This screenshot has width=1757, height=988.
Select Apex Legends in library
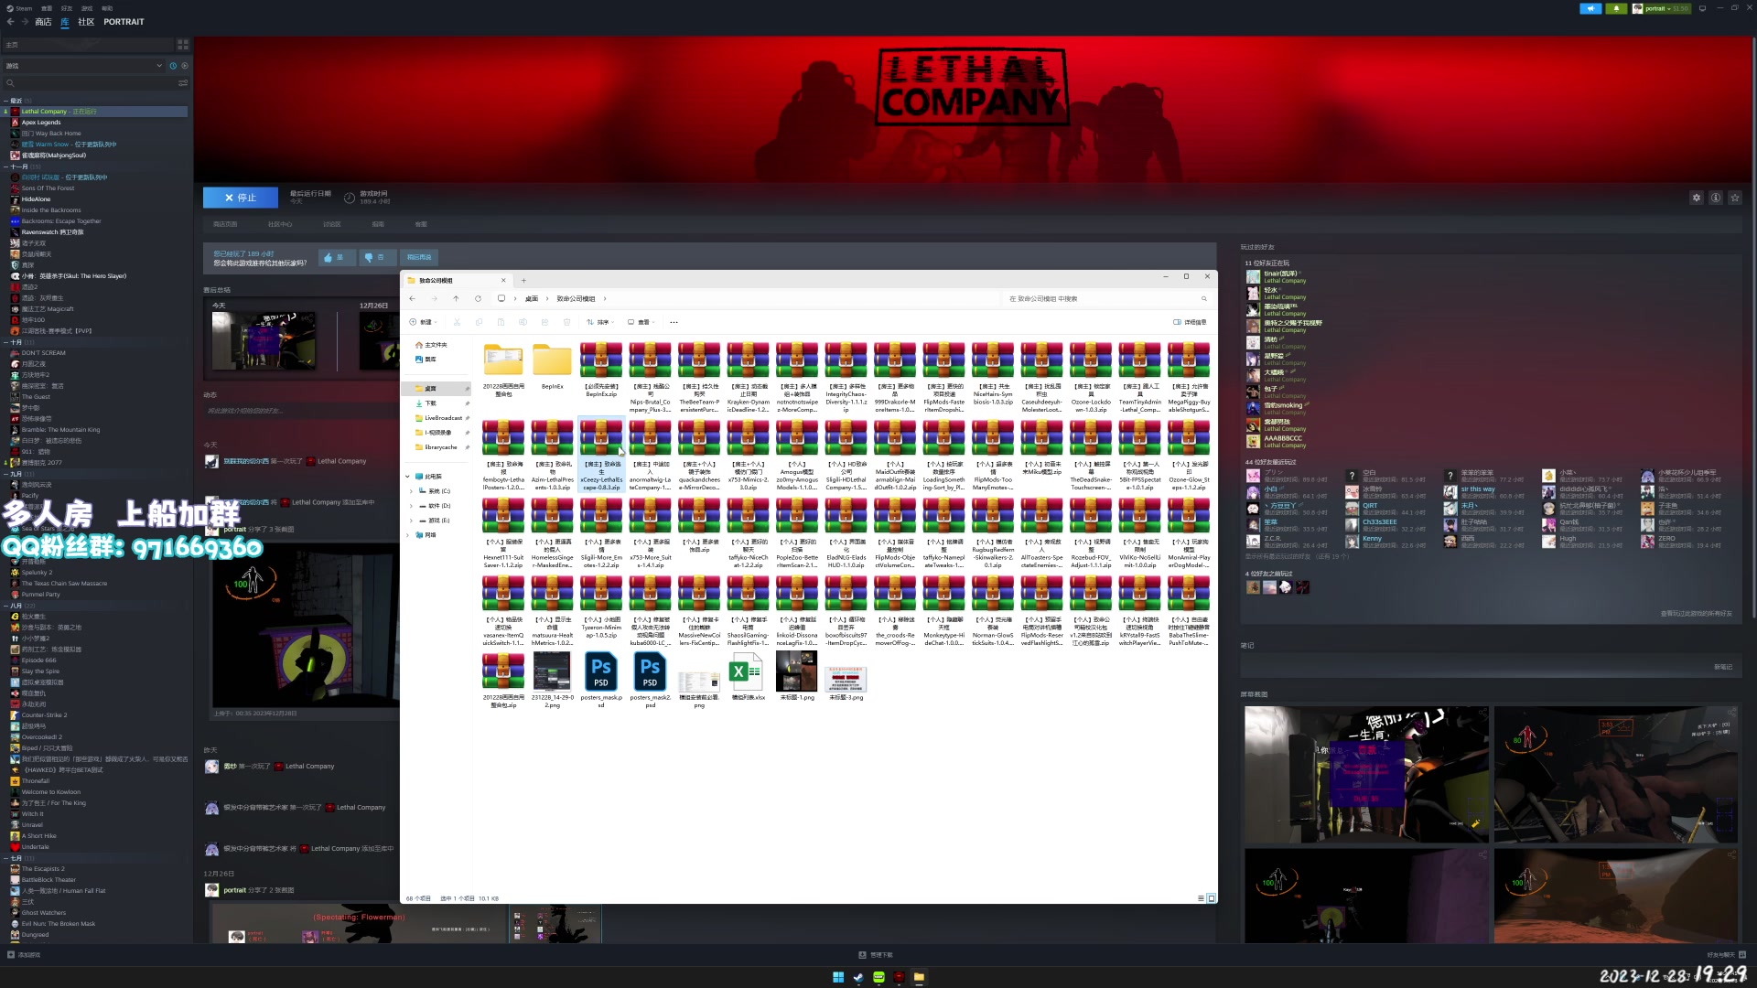pos(41,123)
